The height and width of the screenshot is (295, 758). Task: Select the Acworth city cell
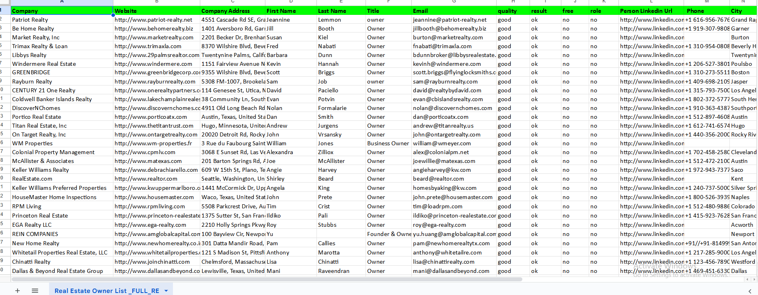(x=743, y=225)
